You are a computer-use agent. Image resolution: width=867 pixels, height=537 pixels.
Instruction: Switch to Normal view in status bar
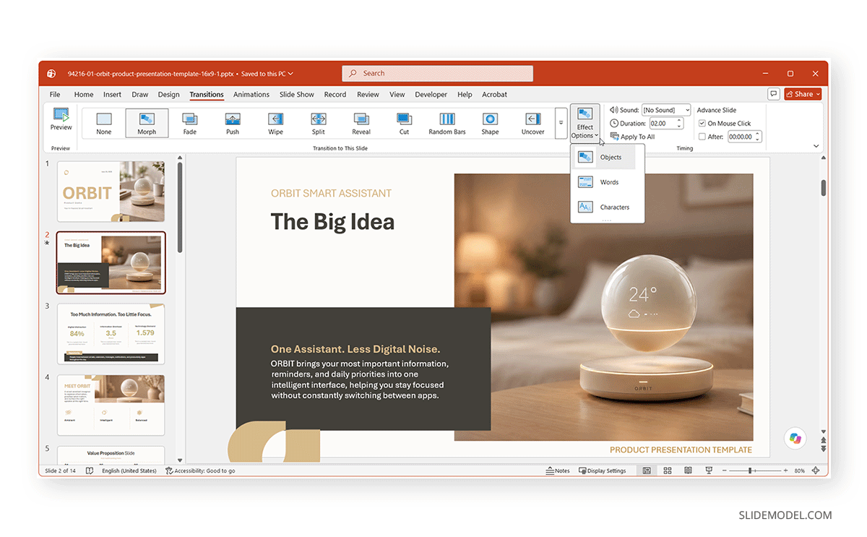pos(647,471)
